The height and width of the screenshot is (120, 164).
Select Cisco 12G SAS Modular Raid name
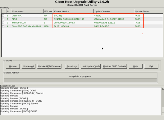[x=27, y=26]
